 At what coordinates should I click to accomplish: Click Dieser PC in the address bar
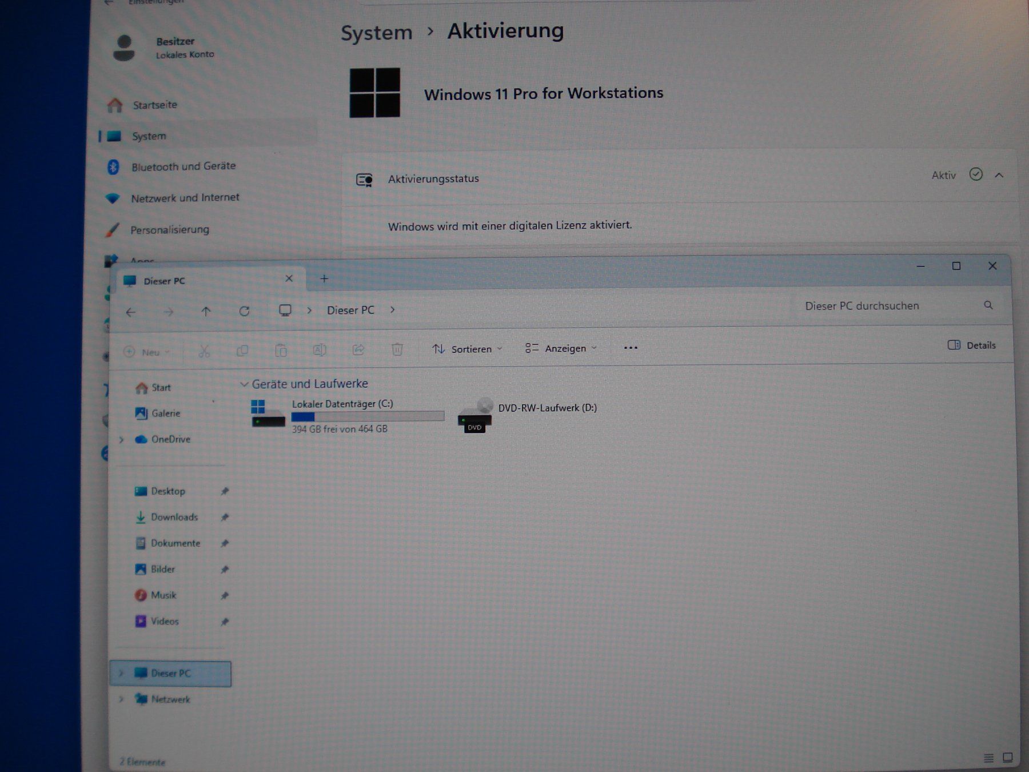pos(350,310)
